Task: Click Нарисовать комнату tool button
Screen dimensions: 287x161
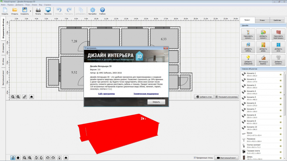Action: [248, 34]
